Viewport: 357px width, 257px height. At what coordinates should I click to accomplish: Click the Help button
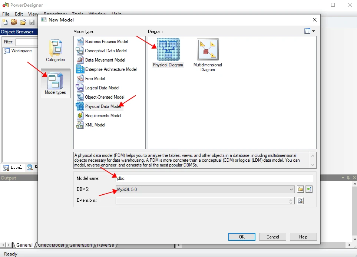pos(303,237)
